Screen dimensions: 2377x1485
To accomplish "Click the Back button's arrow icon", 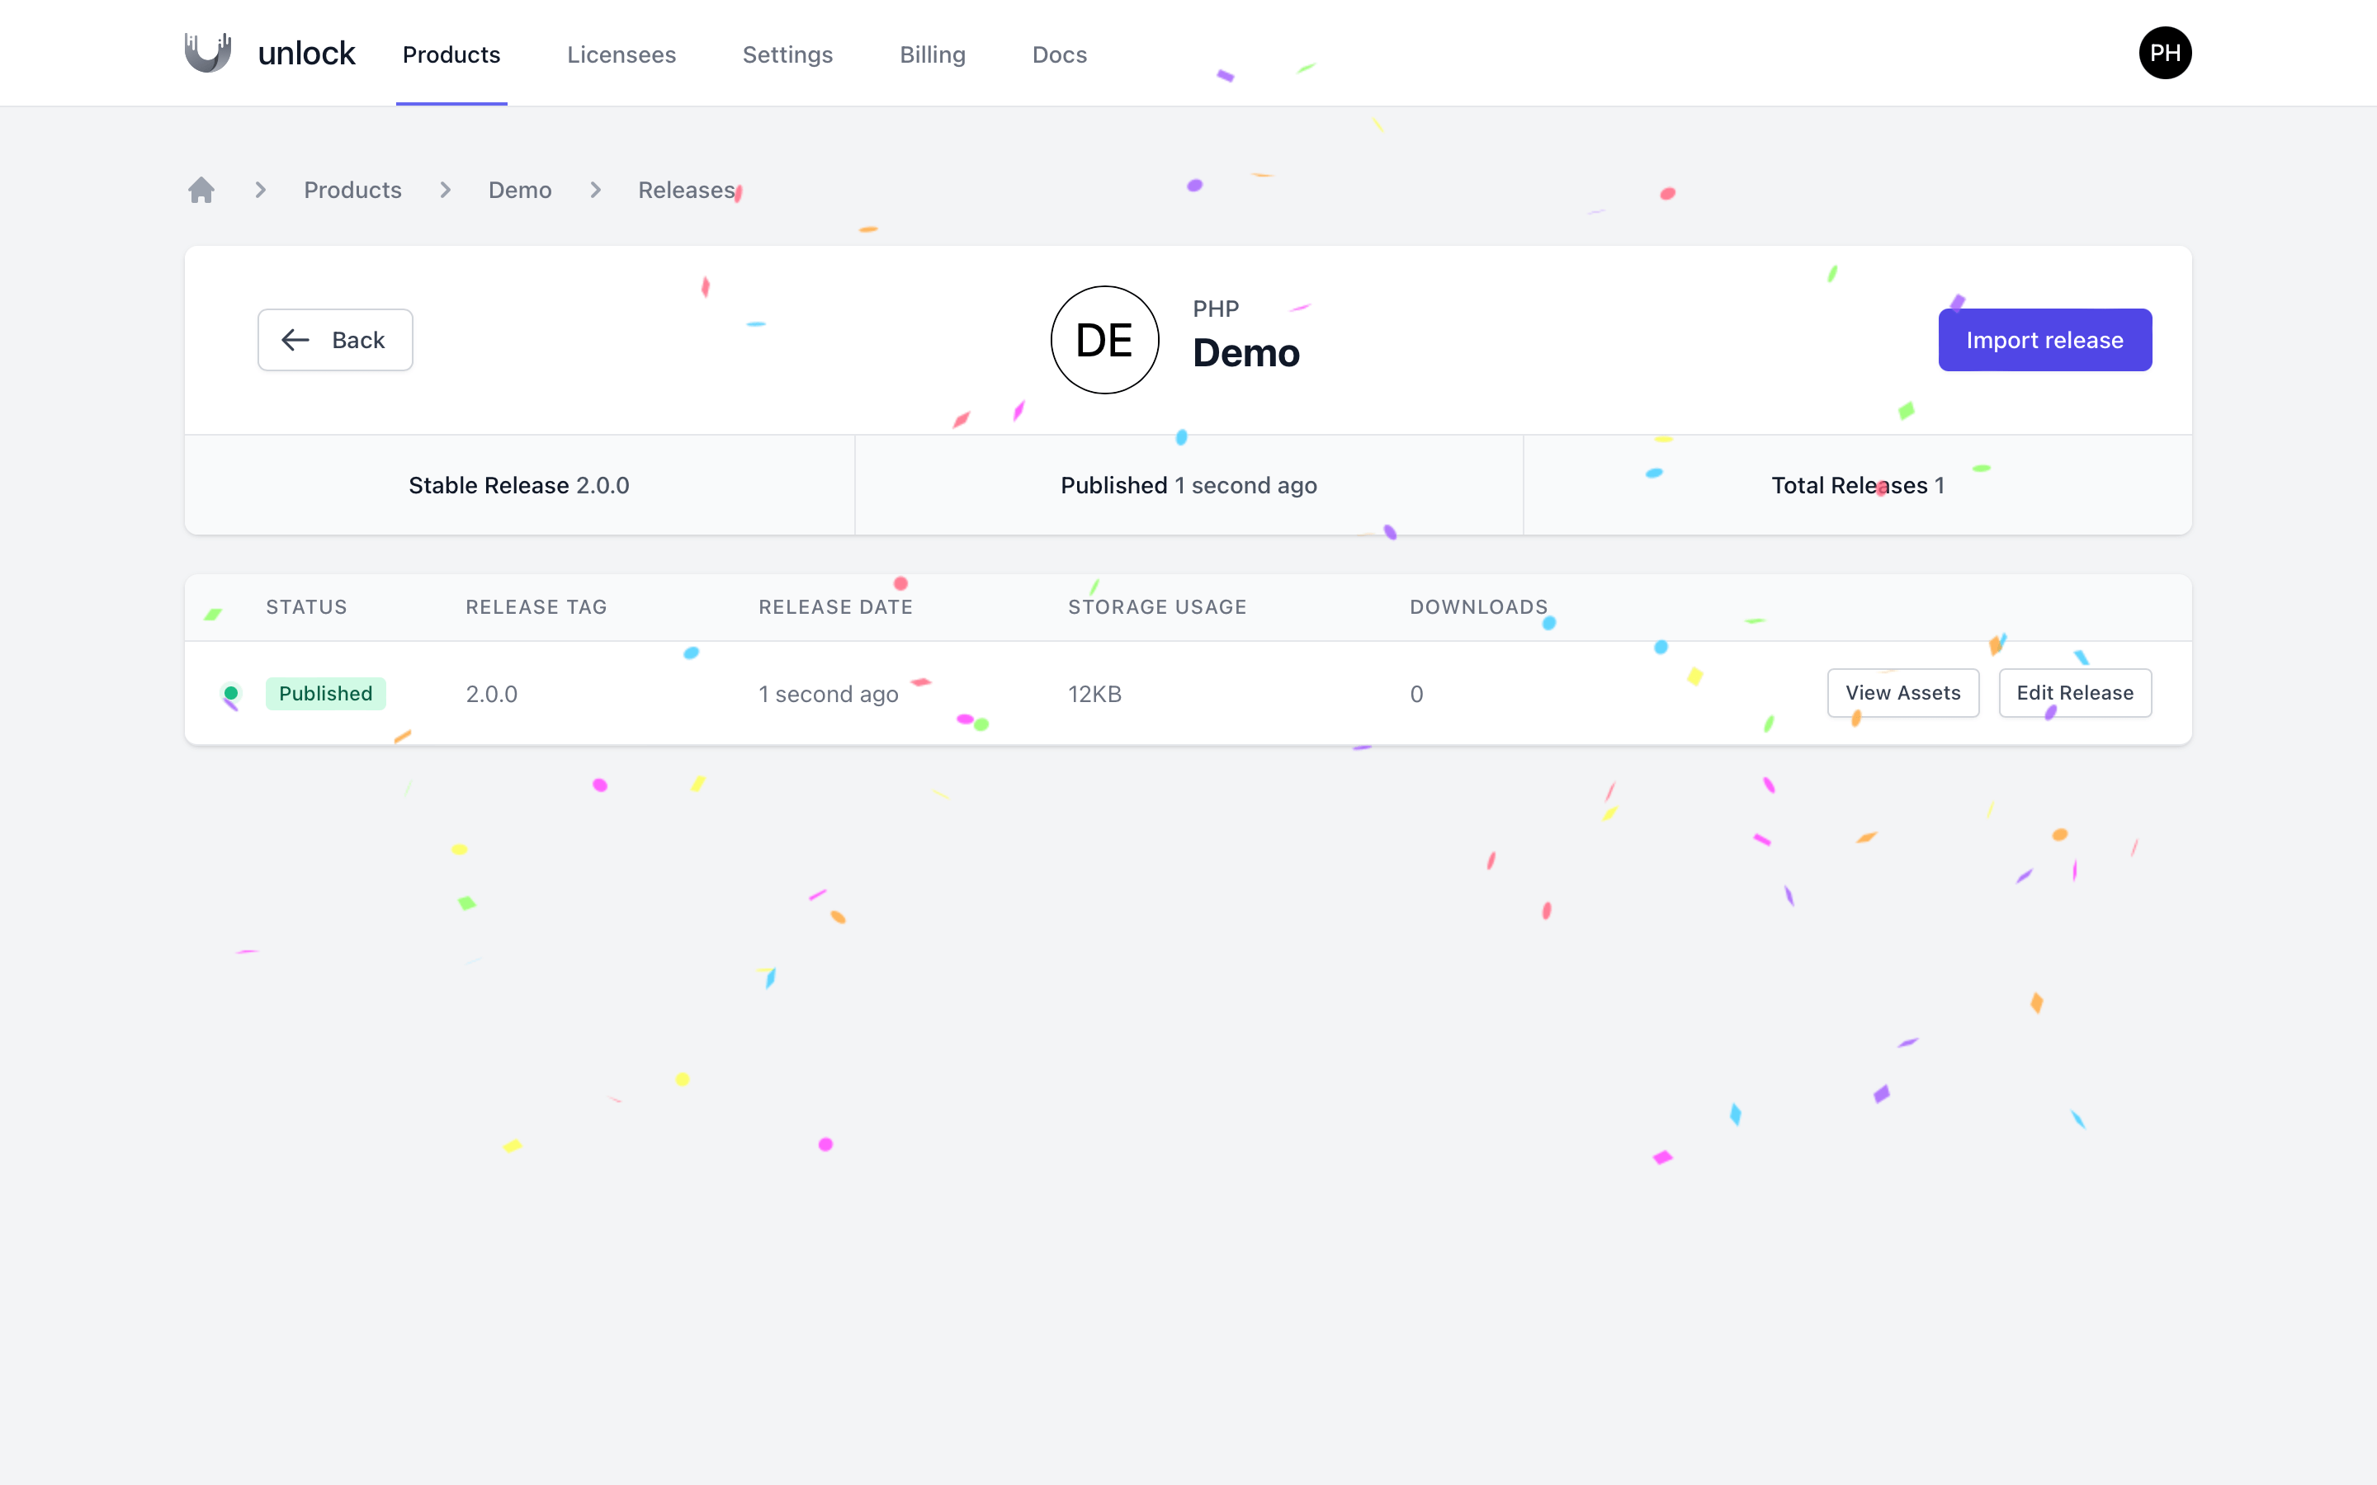I will coord(295,340).
